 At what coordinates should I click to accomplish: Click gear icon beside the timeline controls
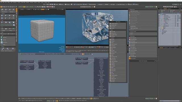point(156,99)
